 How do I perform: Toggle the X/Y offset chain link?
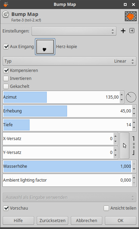point(133,146)
